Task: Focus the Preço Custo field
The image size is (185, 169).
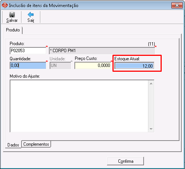Action: pos(93,65)
